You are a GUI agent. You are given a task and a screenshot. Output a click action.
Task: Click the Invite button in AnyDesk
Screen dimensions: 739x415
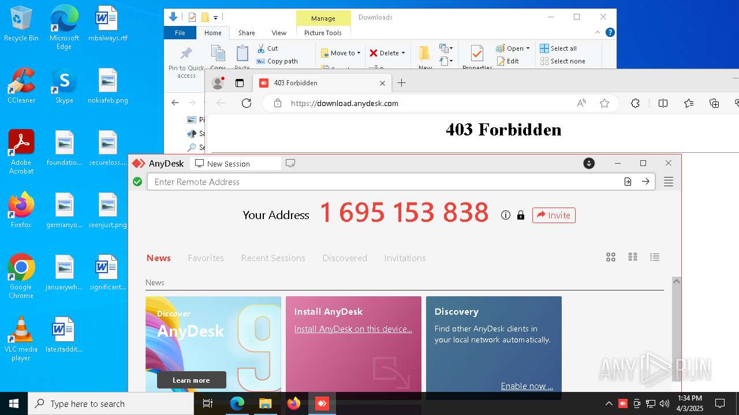point(554,215)
